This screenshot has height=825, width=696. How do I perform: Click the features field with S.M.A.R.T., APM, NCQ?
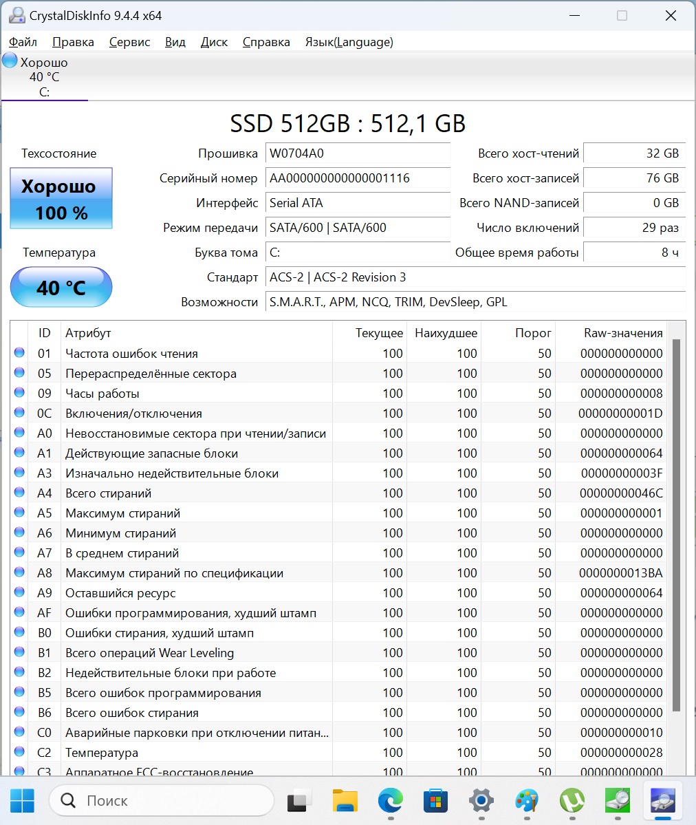(x=475, y=302)
